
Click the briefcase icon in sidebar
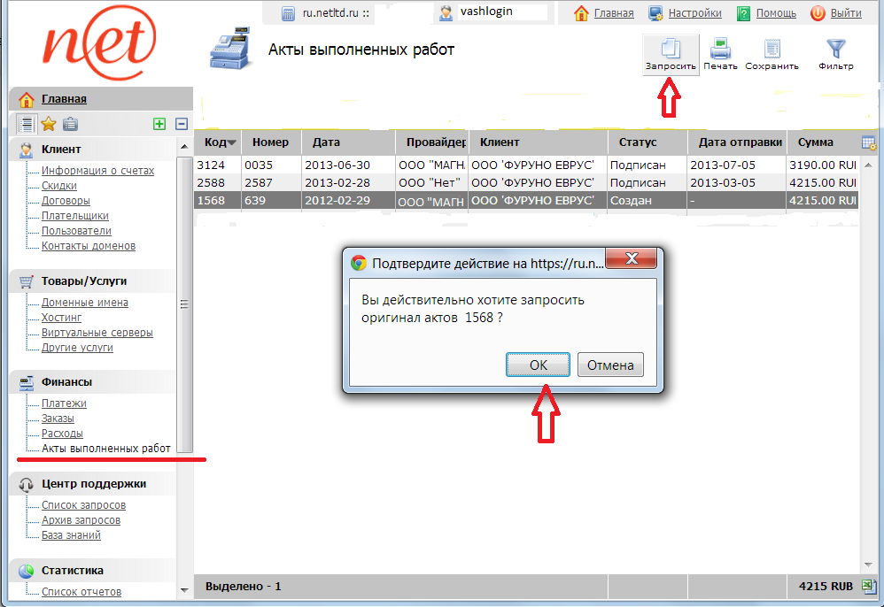70,124
